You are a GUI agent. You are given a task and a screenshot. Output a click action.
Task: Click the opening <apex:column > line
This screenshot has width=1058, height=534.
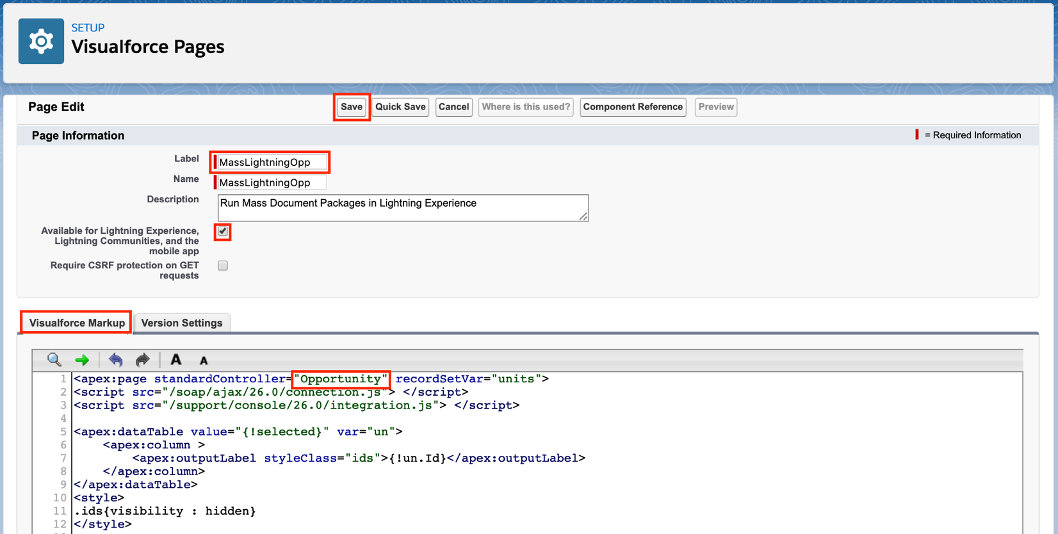154,444
